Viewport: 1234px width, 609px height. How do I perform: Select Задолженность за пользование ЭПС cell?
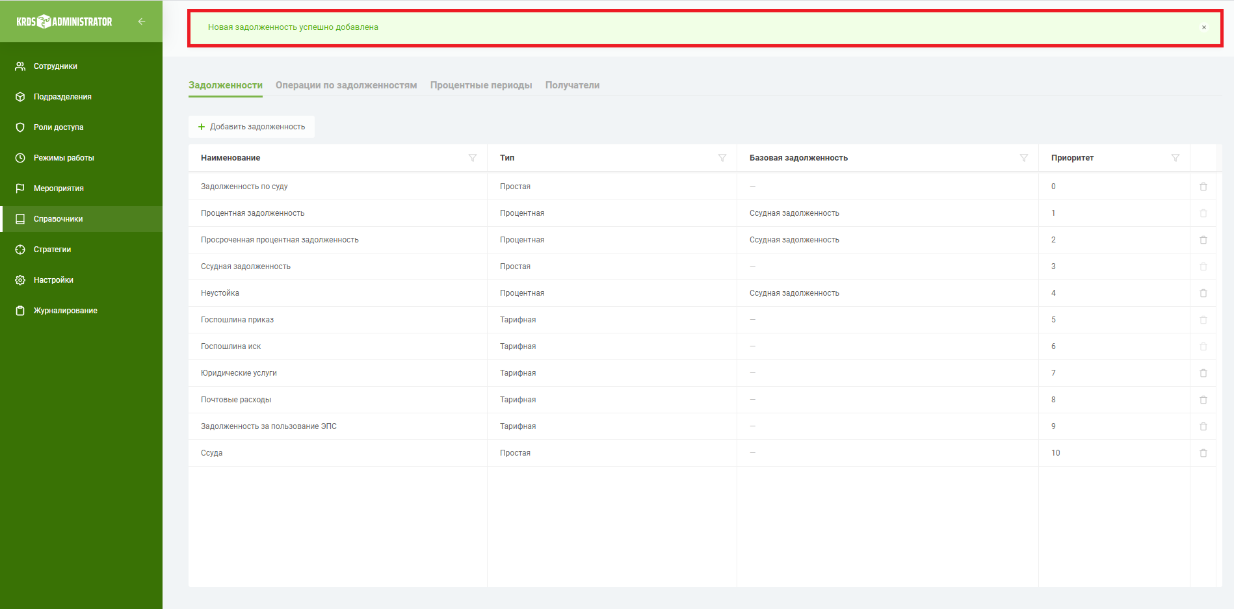click(337, 426)
